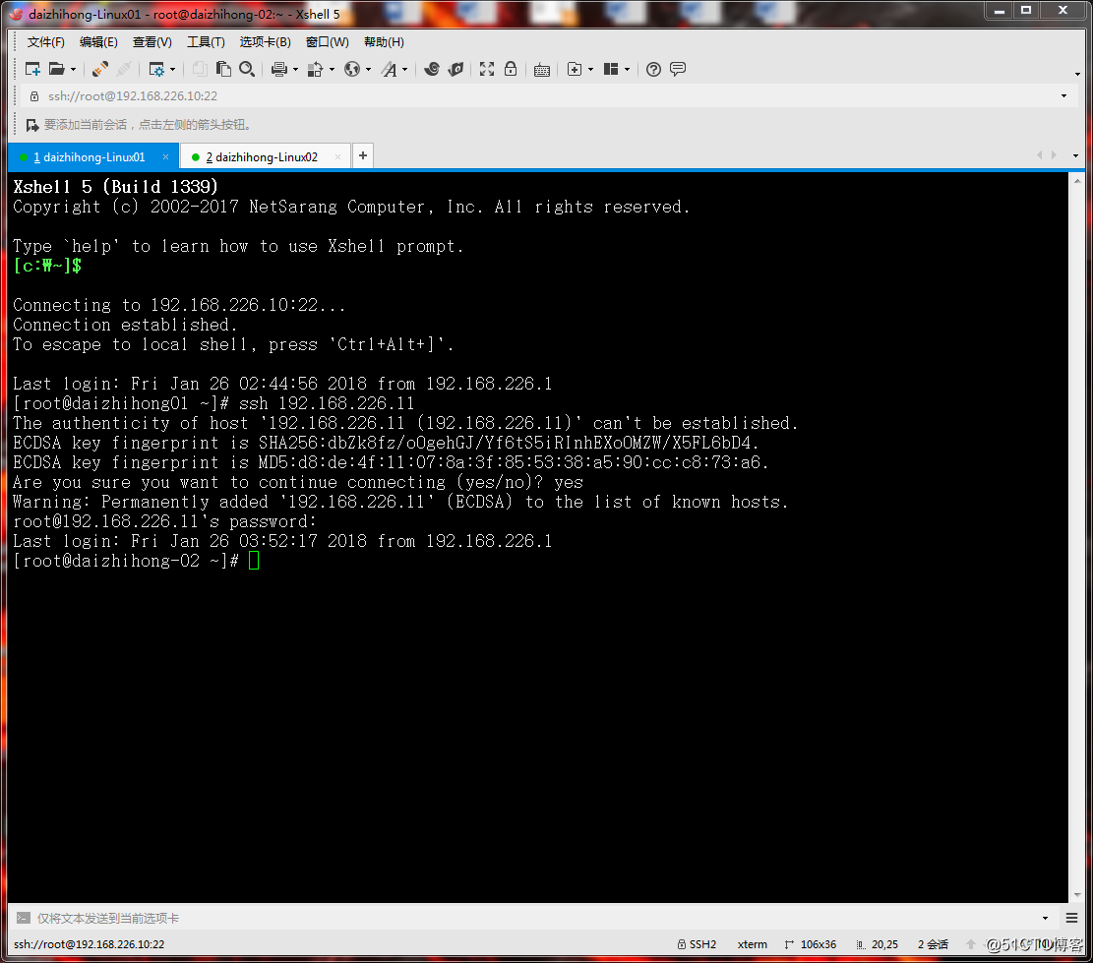The height and width of the screenshot is (963, 1093).
Task: Click the 20,25 cursor position status
Action: pos(877,944)
